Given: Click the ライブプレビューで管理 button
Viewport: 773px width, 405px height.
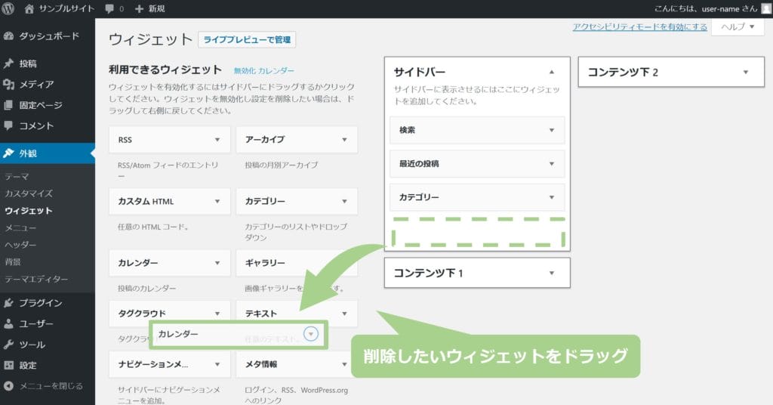Looking at the screenshot, I should [247, 39].
